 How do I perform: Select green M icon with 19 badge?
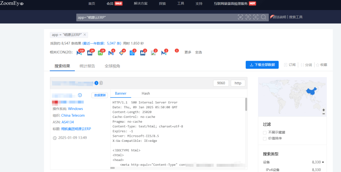[100, 53]
